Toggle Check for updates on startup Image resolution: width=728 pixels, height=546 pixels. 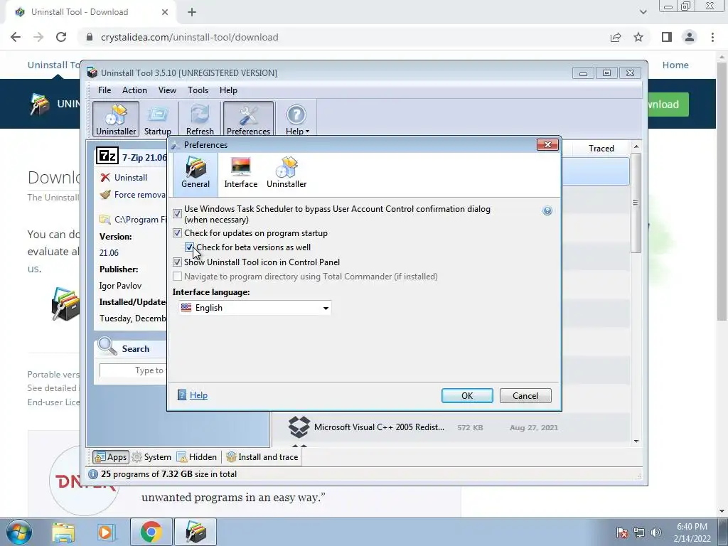(x=177, y=232)
